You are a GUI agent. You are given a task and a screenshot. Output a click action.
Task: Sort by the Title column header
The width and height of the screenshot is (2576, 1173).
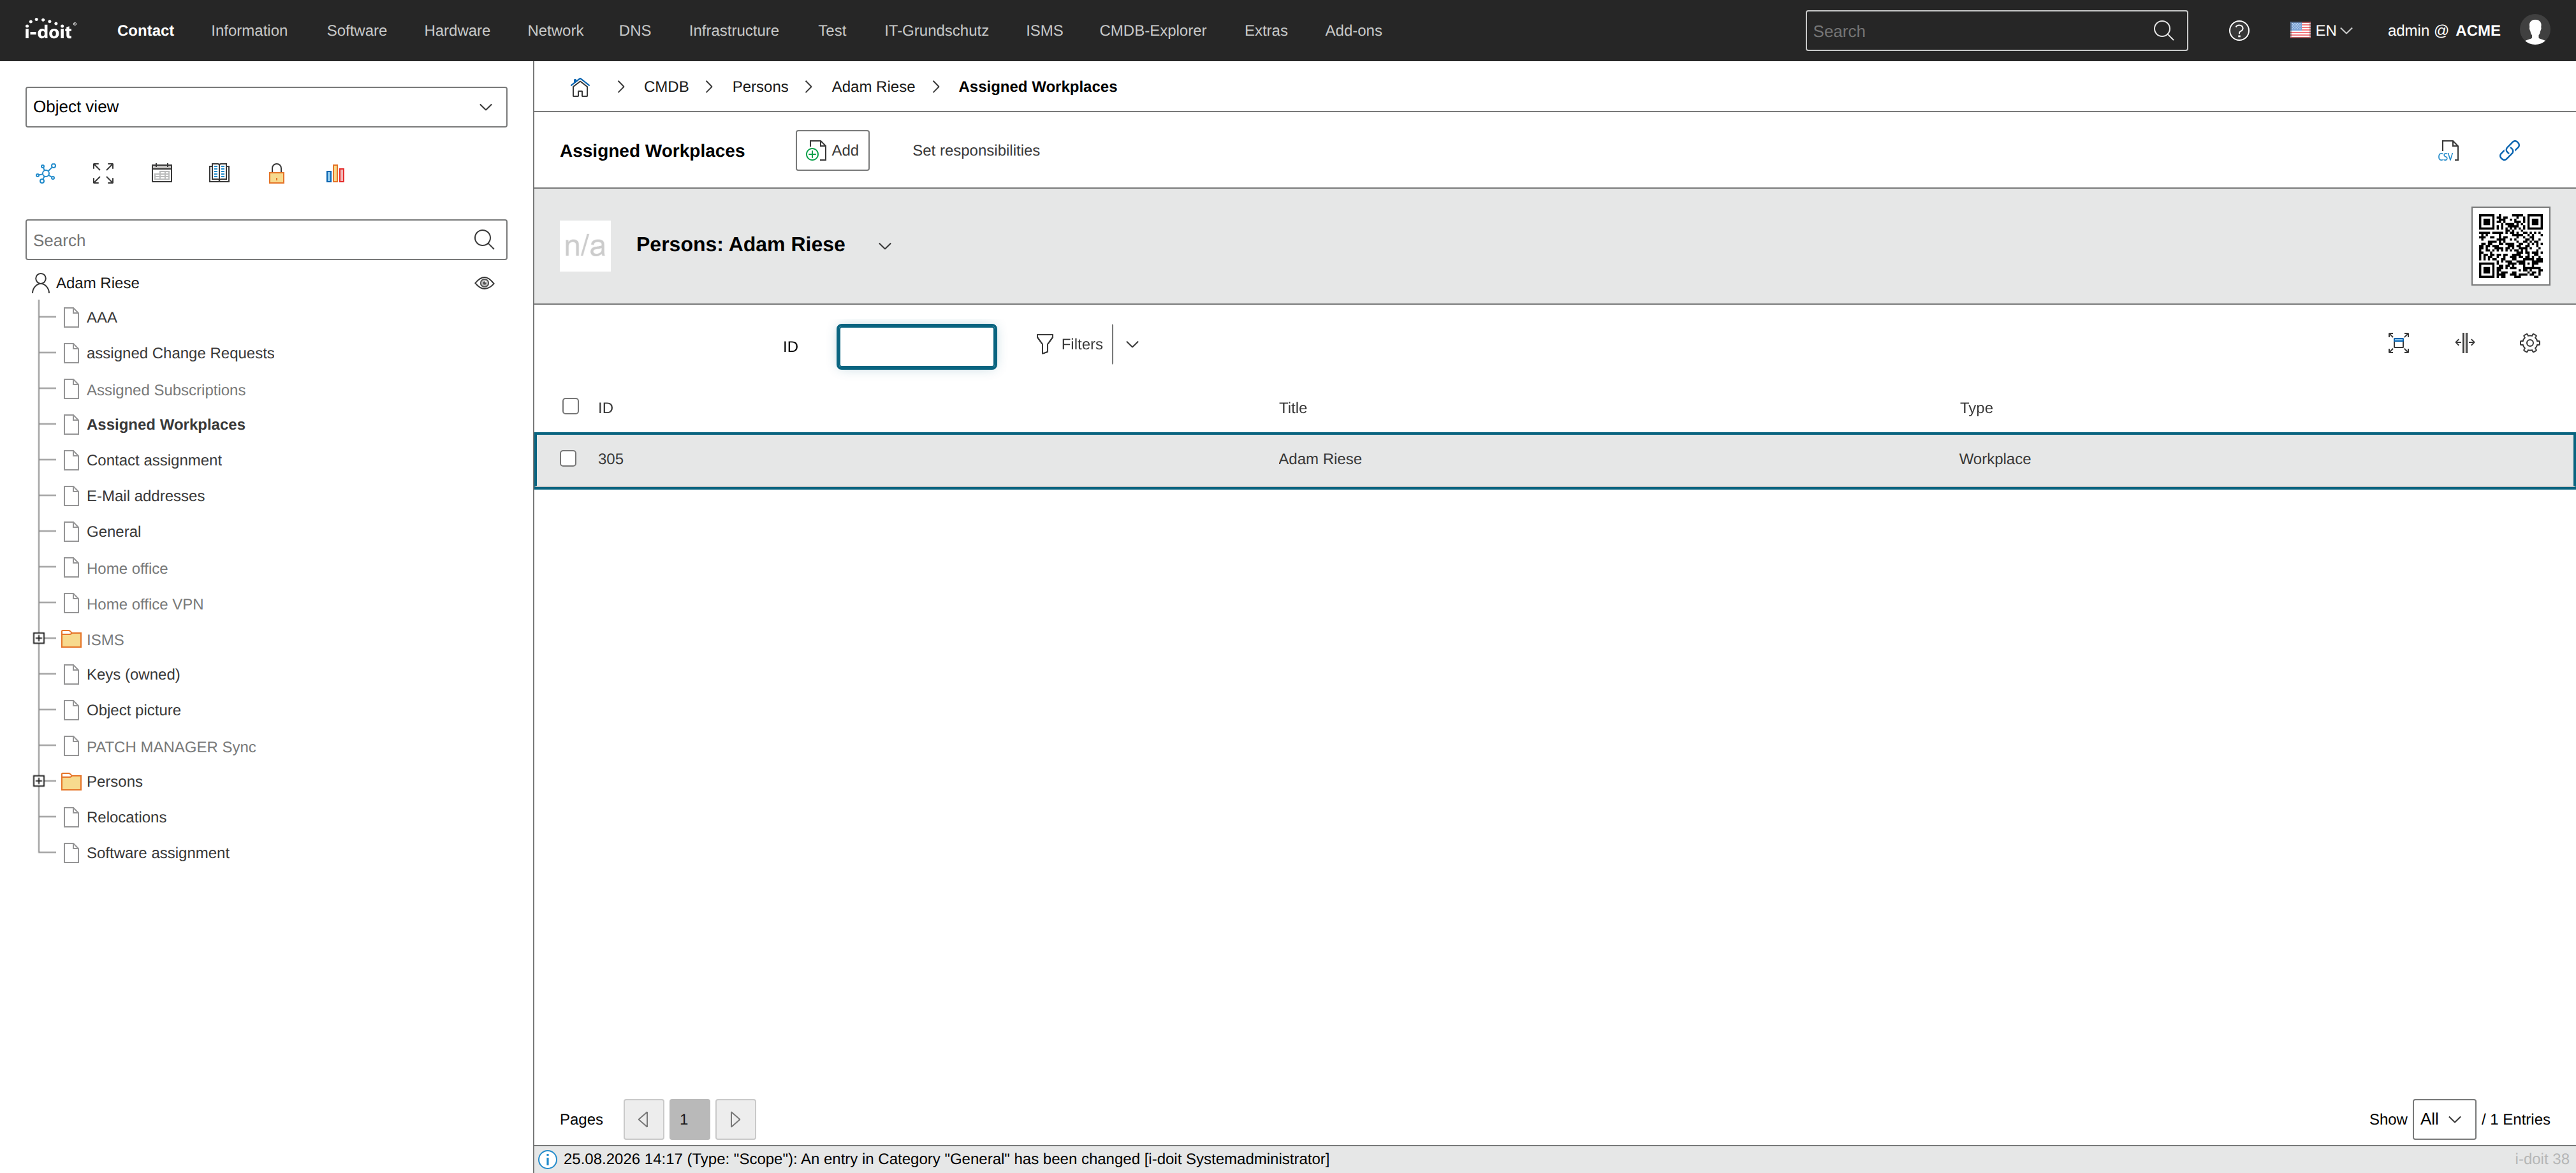tap(1292, 408)
